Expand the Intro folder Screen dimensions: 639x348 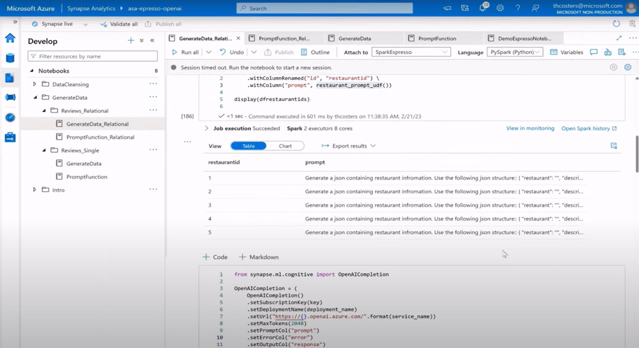tap(34, 190)
